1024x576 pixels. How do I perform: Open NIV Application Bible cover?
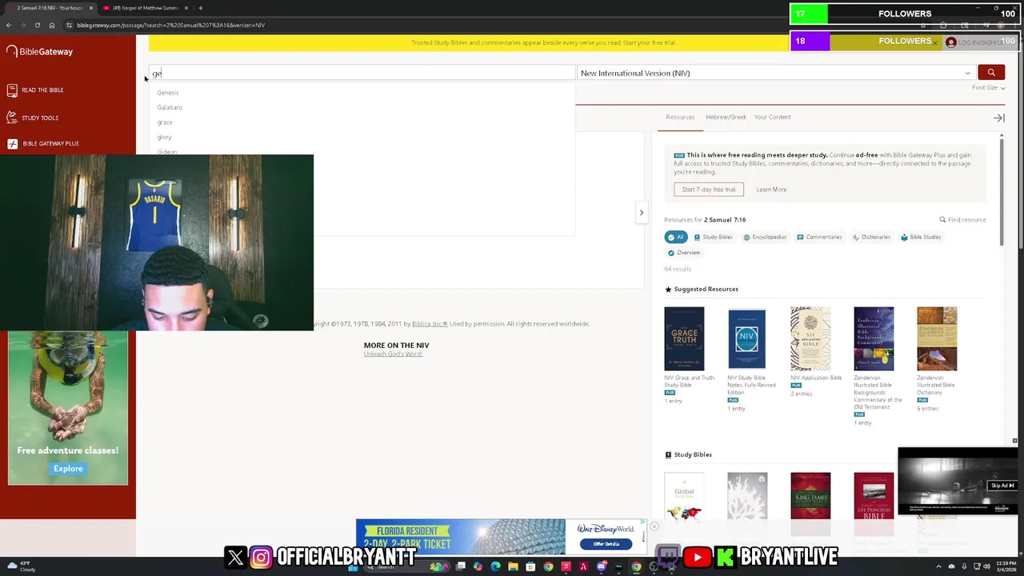[x=810, y=338]
